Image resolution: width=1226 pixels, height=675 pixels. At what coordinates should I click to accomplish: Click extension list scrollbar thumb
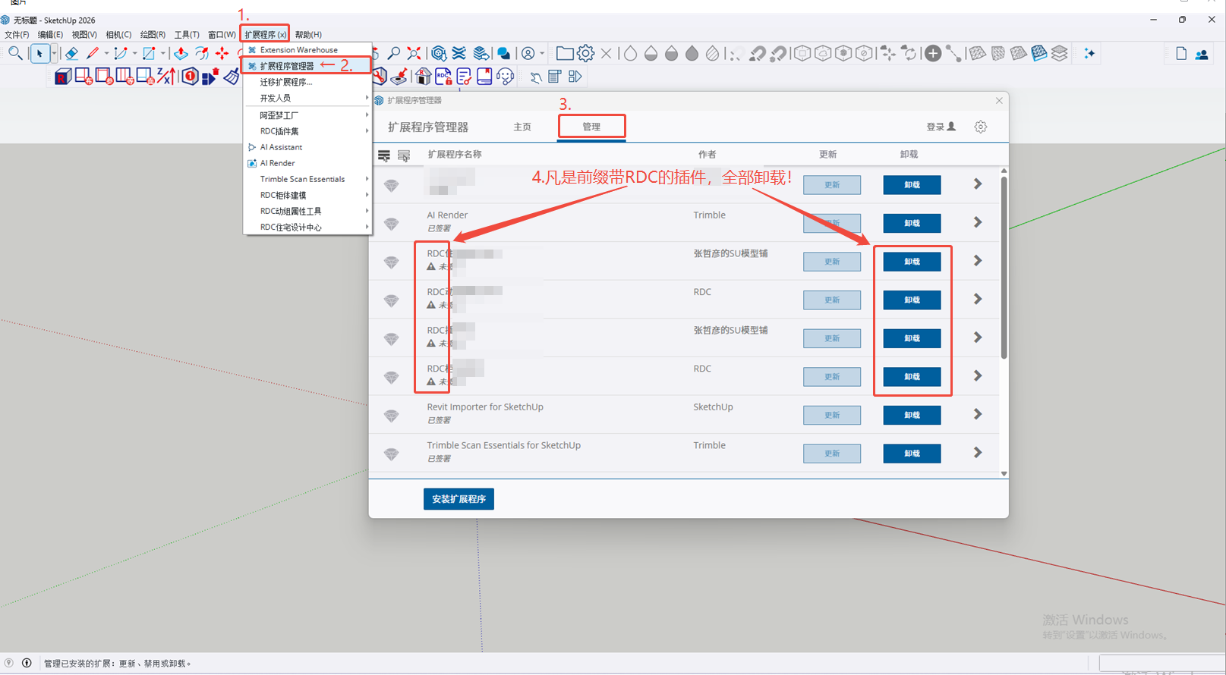pos(1004,267)
